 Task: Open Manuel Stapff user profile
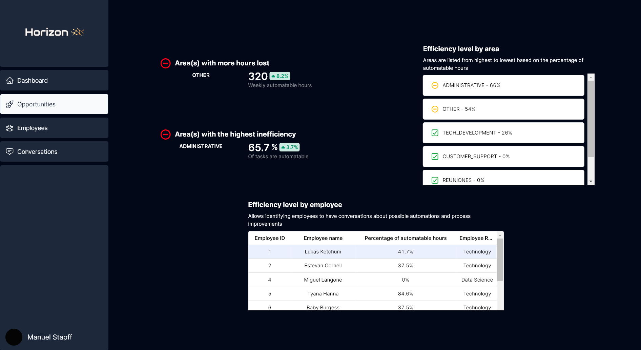39,337
